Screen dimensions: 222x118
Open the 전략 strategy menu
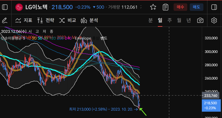(45, 21)
